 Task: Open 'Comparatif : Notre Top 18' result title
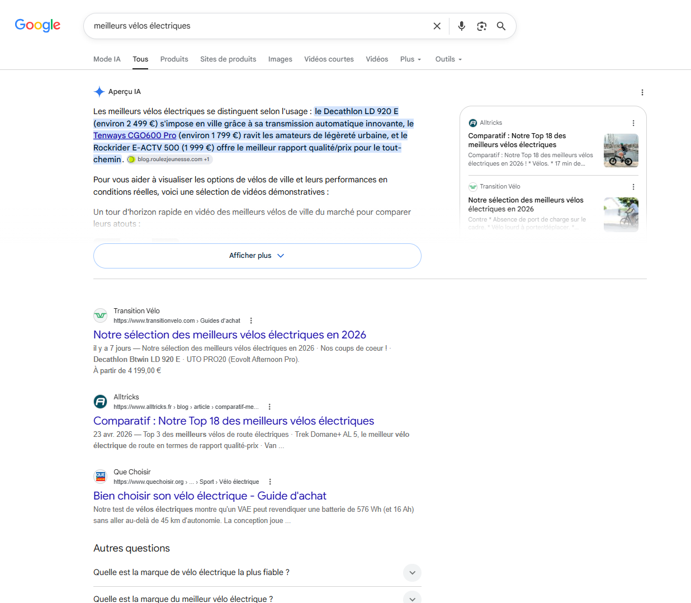(234, 421)
